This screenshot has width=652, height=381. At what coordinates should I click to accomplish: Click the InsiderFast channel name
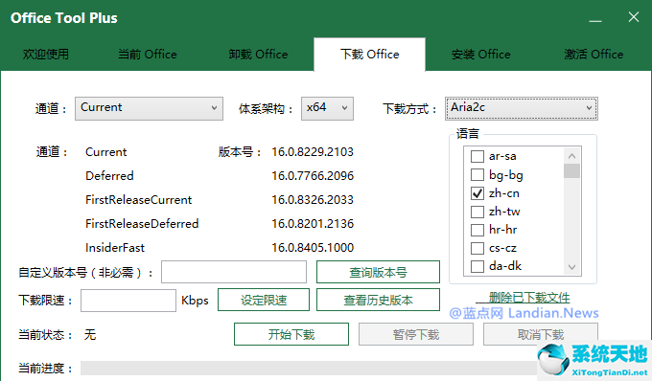point(115,248)
